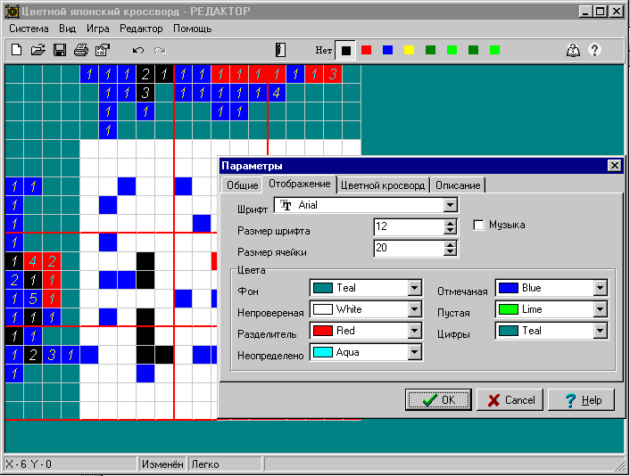The image size is (630, 476).
Task: Pick the yellow color swatch in toolbar
Action: coord(409,50)
